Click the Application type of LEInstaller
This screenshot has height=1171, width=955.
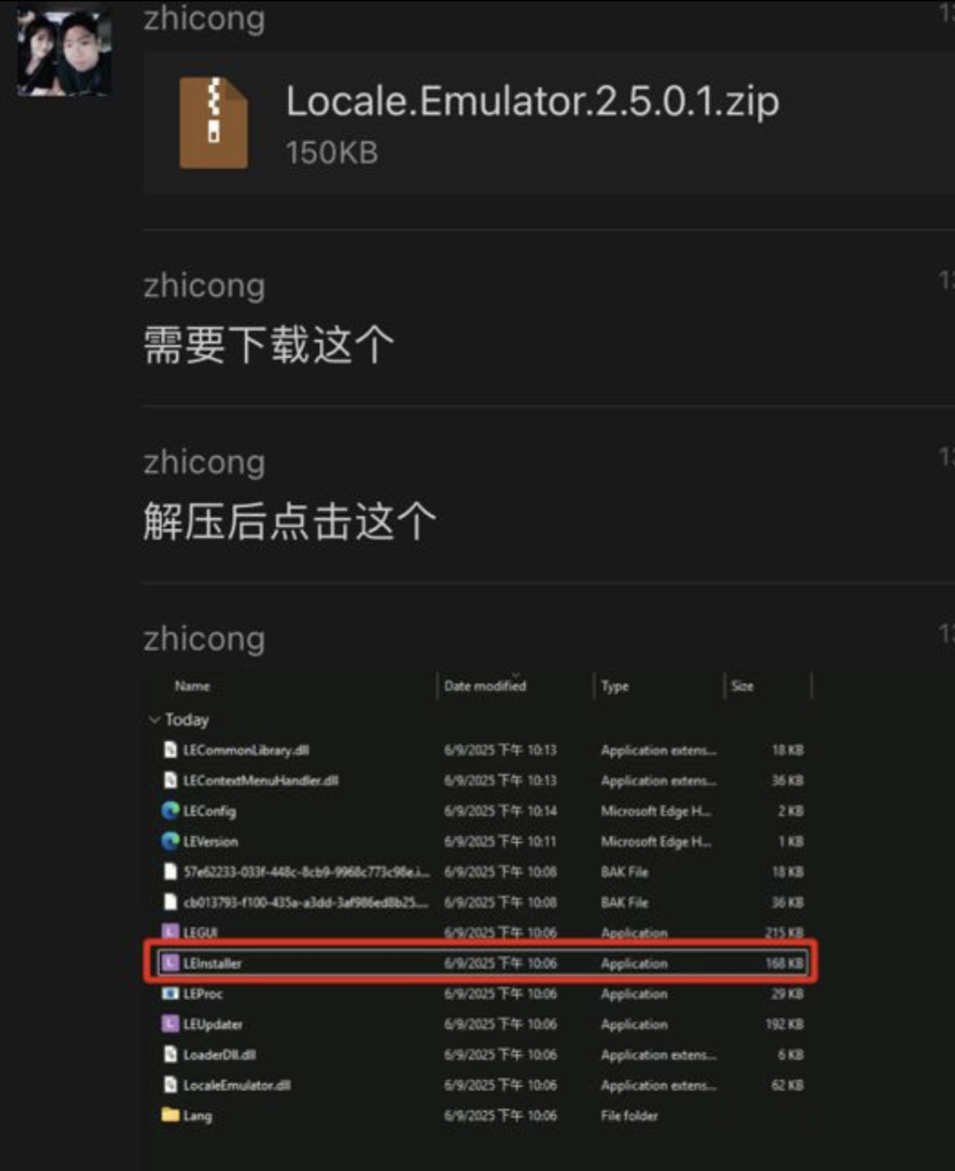coord(635,963)
